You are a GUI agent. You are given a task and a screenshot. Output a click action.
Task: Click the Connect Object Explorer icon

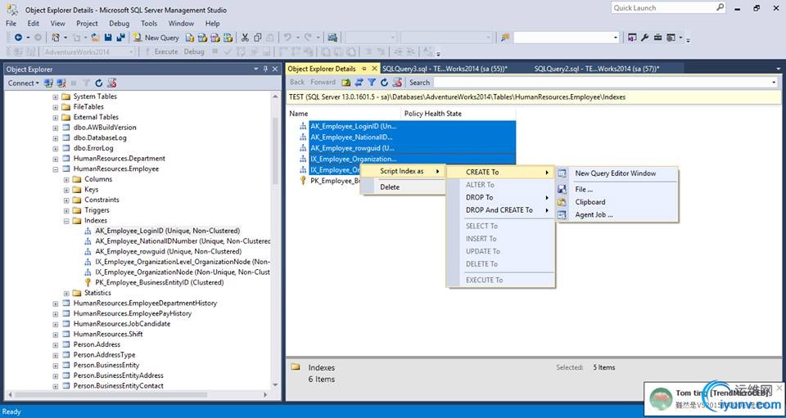pyautogui.click(x=49, y=83)
